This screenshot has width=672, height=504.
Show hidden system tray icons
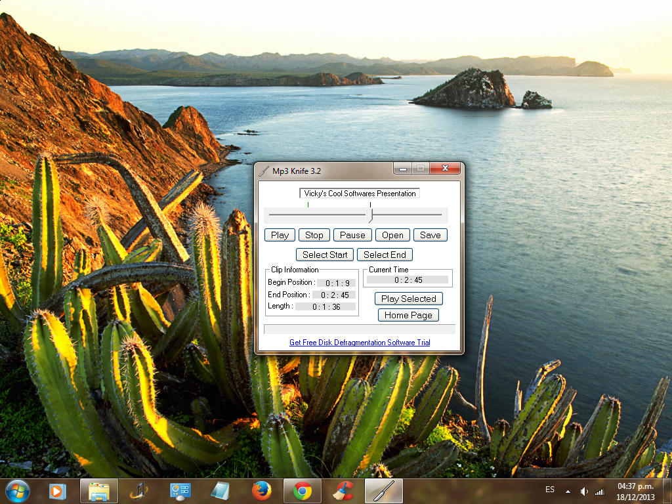pos(568,491)
